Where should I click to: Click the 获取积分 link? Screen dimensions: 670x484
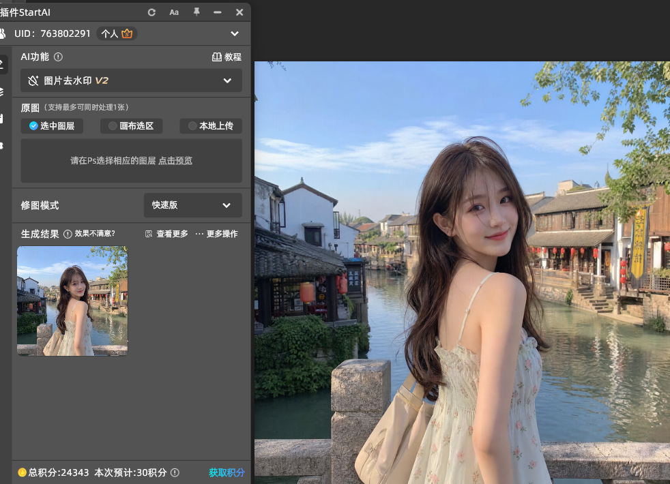[x=227, y=472]
